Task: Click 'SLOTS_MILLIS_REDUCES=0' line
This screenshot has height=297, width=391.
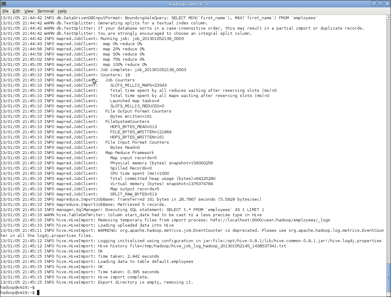Action: [x=137, y=106]
